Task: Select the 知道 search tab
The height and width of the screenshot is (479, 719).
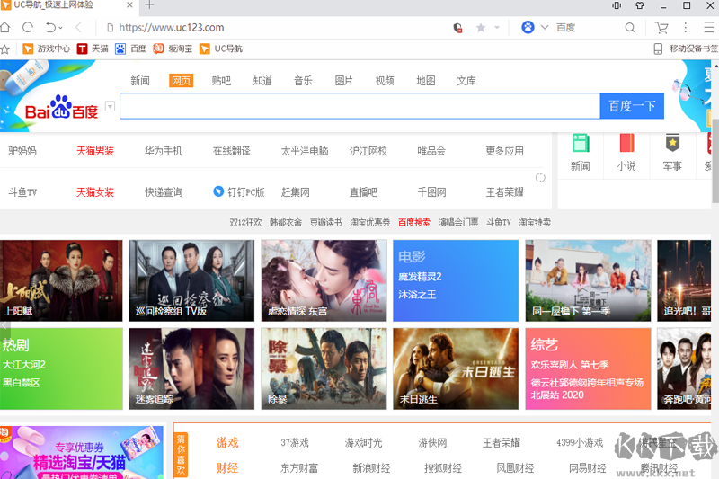Action: pos(262,81)
